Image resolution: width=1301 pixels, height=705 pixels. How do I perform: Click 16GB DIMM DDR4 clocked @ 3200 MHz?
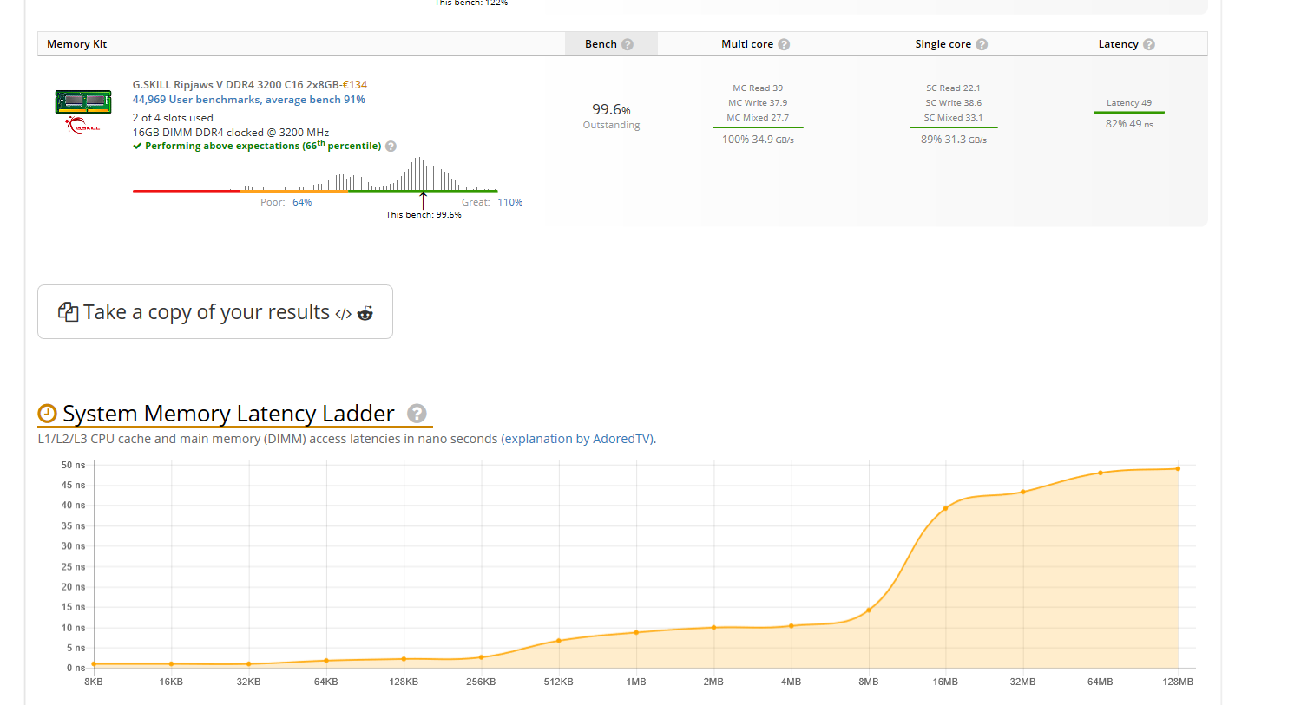[231, 133]
